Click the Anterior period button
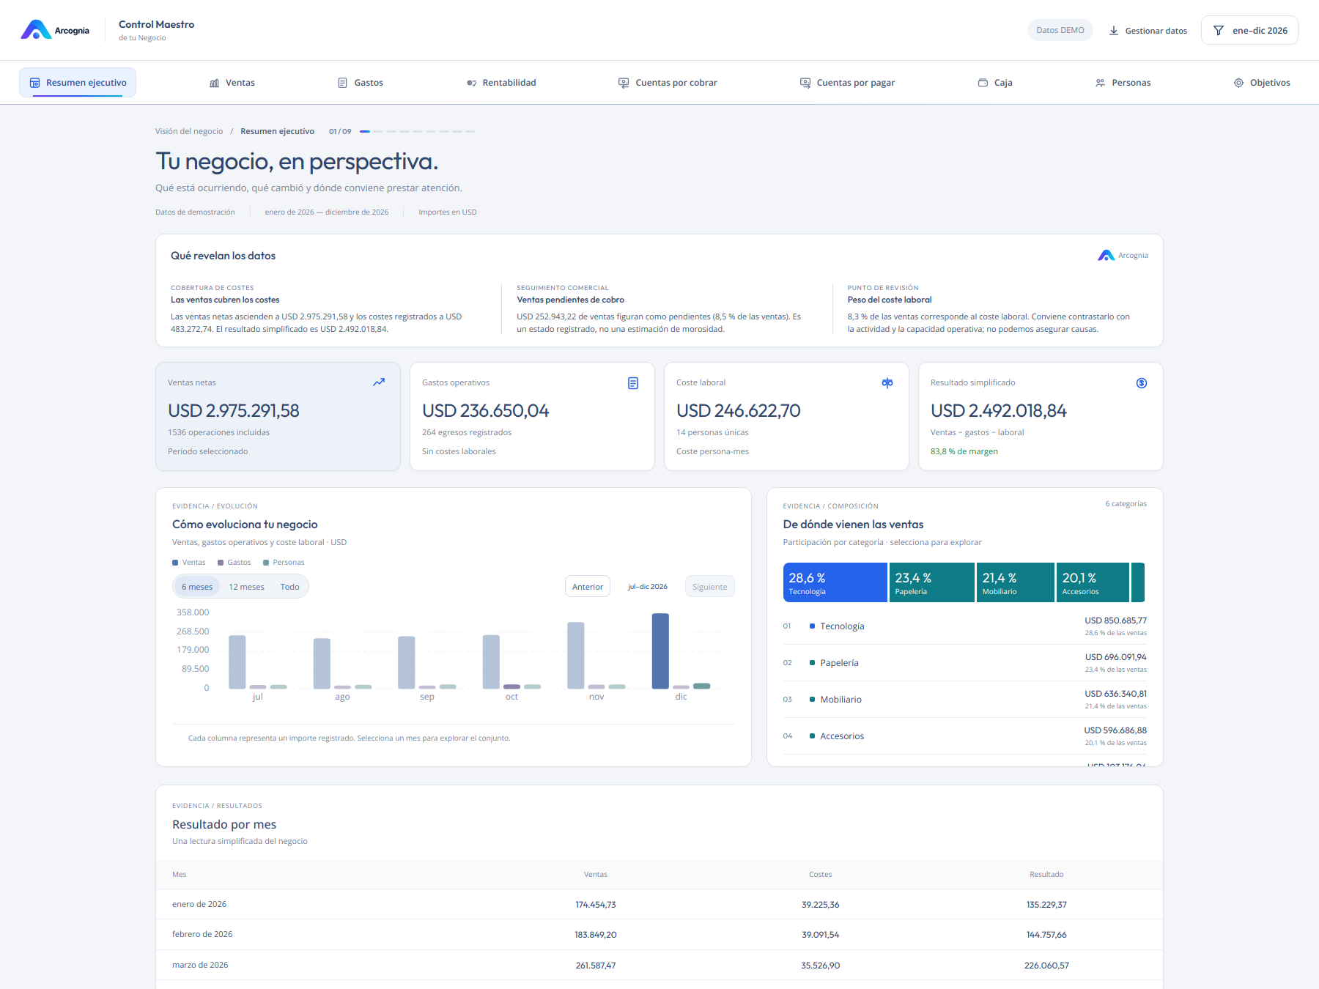Screen dimensions: 1319x989 588,587
